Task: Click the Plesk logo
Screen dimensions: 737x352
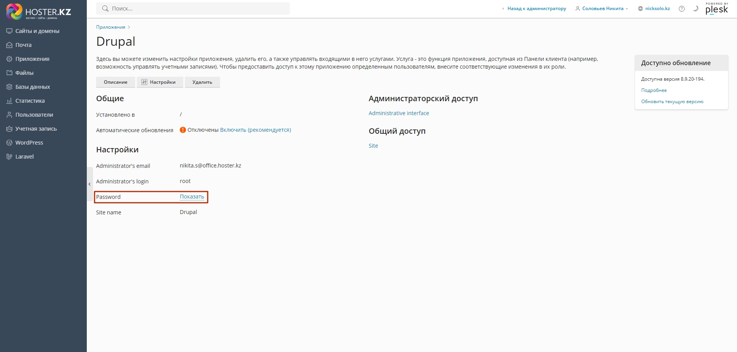Action: [716, 9]
